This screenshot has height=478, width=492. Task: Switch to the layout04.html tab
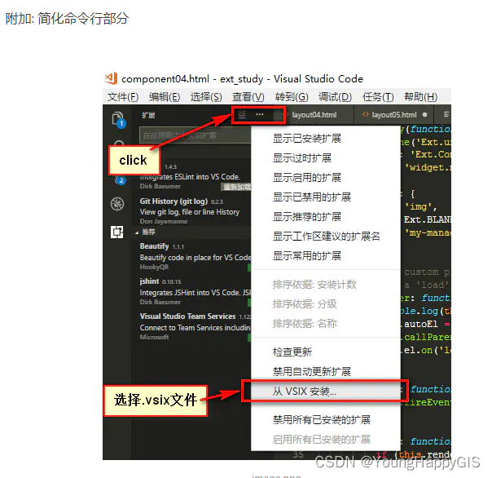tap(314, 115)
